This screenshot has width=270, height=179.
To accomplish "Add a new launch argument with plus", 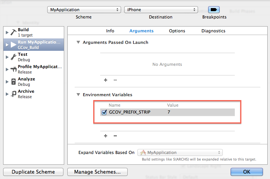I will pos(105,80).
